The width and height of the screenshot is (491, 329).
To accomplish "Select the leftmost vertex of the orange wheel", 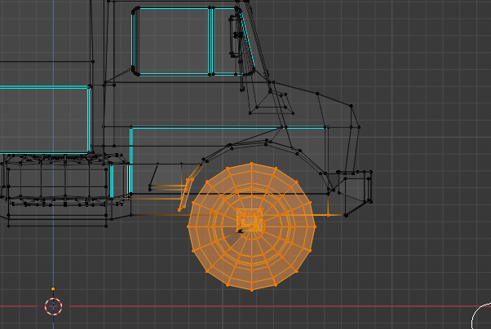I will [x=189, y=226].
